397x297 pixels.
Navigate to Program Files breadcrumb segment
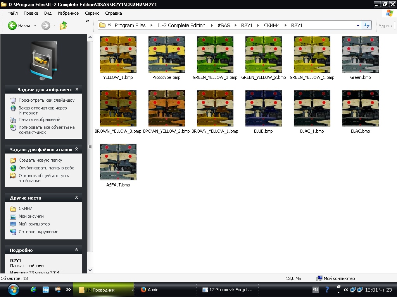130,25
